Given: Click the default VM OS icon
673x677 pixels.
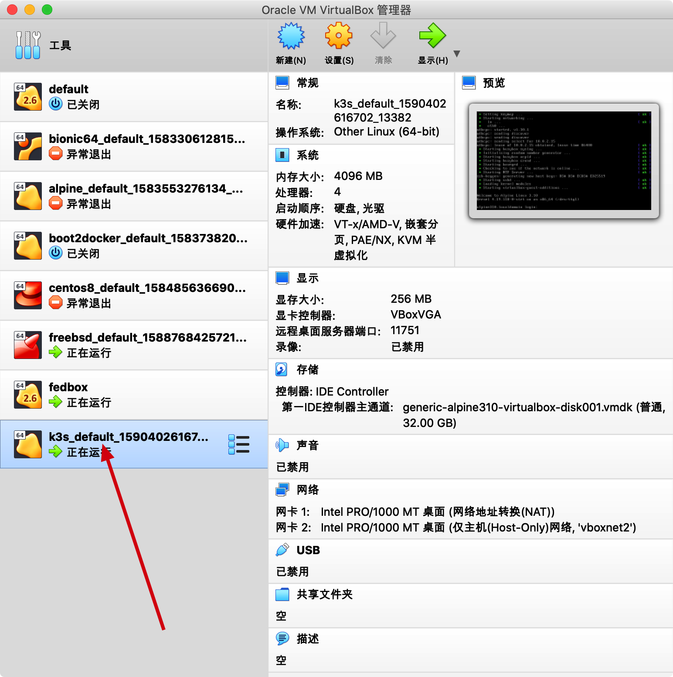Looking at the screenshot, I should [28, 97].
